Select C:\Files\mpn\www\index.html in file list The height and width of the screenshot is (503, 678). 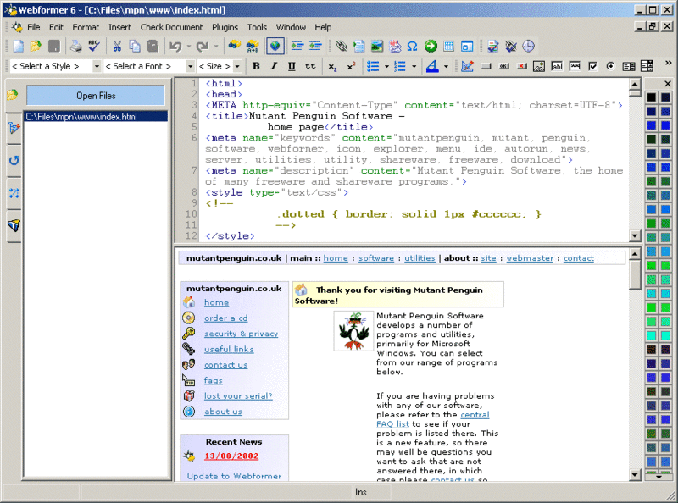(x=96, y=117)
